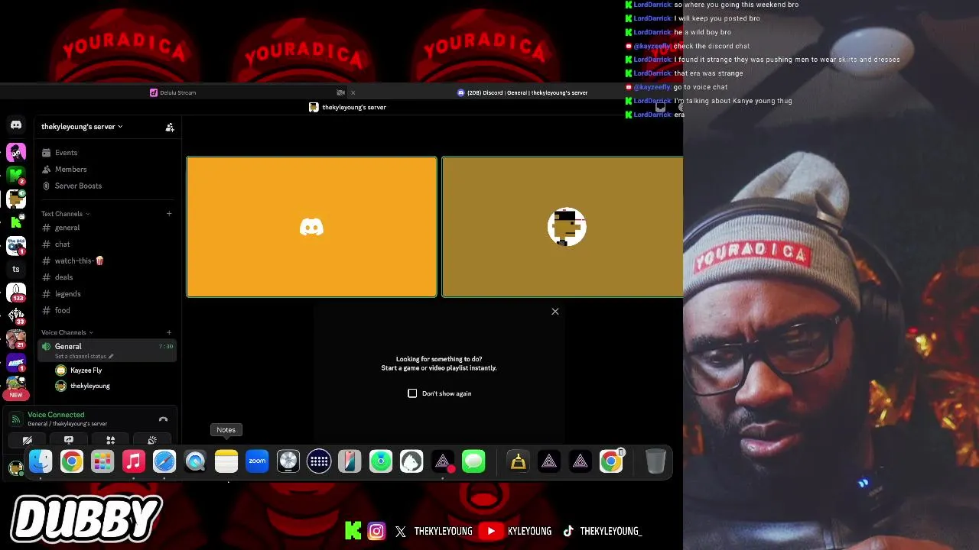Screen dimensions: 979x550
Task: Open the #legends text channel
Action: pyautogui.click(x=67, y=294)
